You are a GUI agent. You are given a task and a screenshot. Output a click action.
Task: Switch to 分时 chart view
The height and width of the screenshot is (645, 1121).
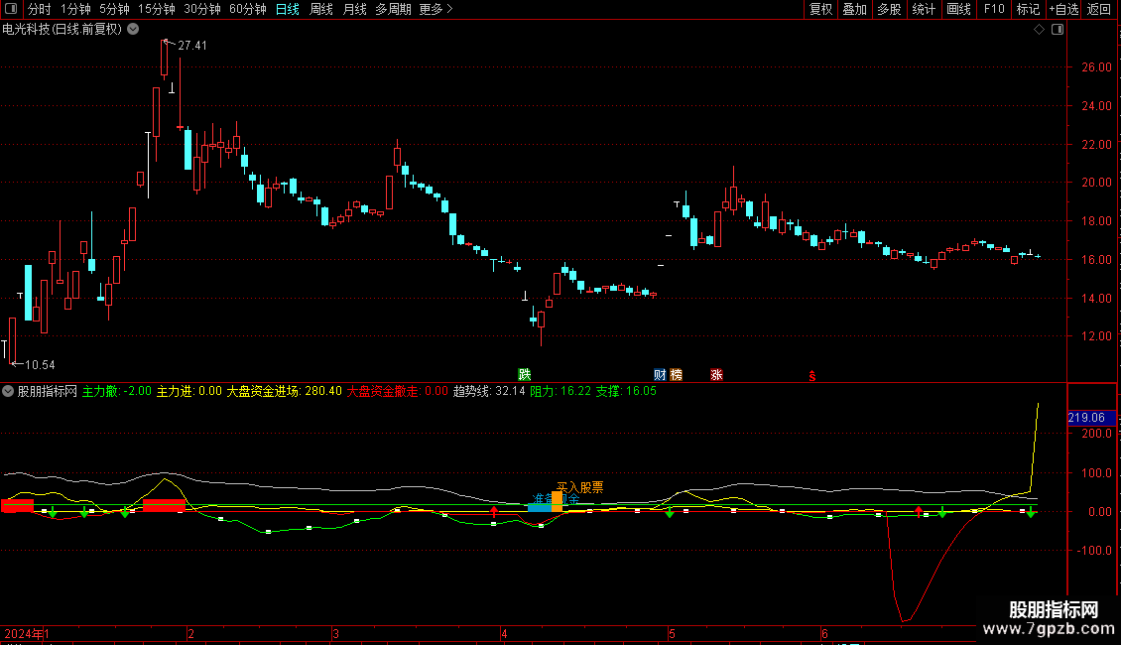(x=40, y=9)
